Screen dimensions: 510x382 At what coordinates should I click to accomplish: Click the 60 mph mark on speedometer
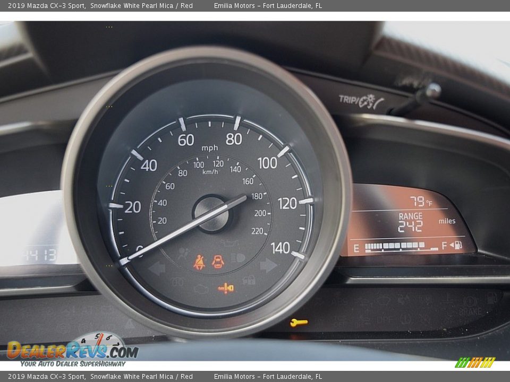(x=186, y=140)
